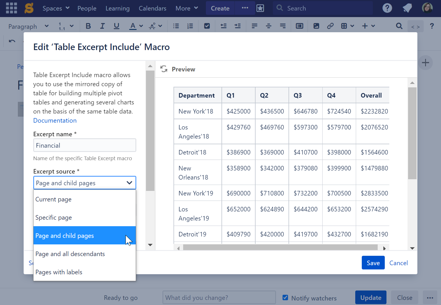Refresh the macro Preview
The height and width of the screenshot is (305, 441).
[164, 69]
